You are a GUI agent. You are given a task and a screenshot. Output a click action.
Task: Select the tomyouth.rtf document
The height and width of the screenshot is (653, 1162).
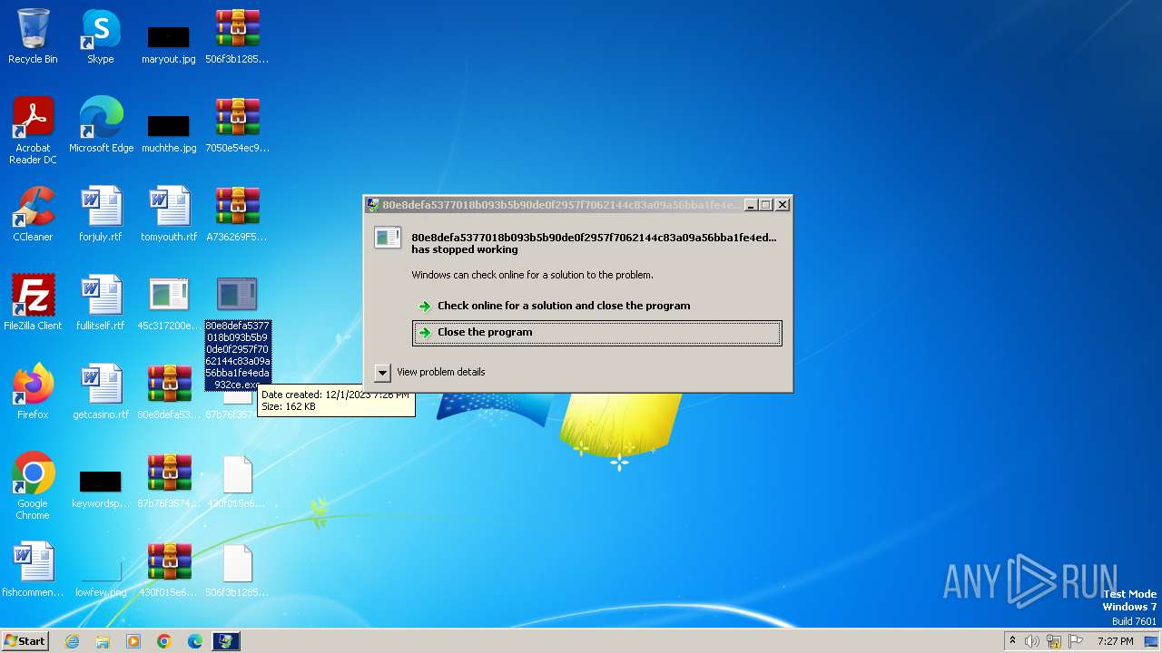[x=169, y=214]
